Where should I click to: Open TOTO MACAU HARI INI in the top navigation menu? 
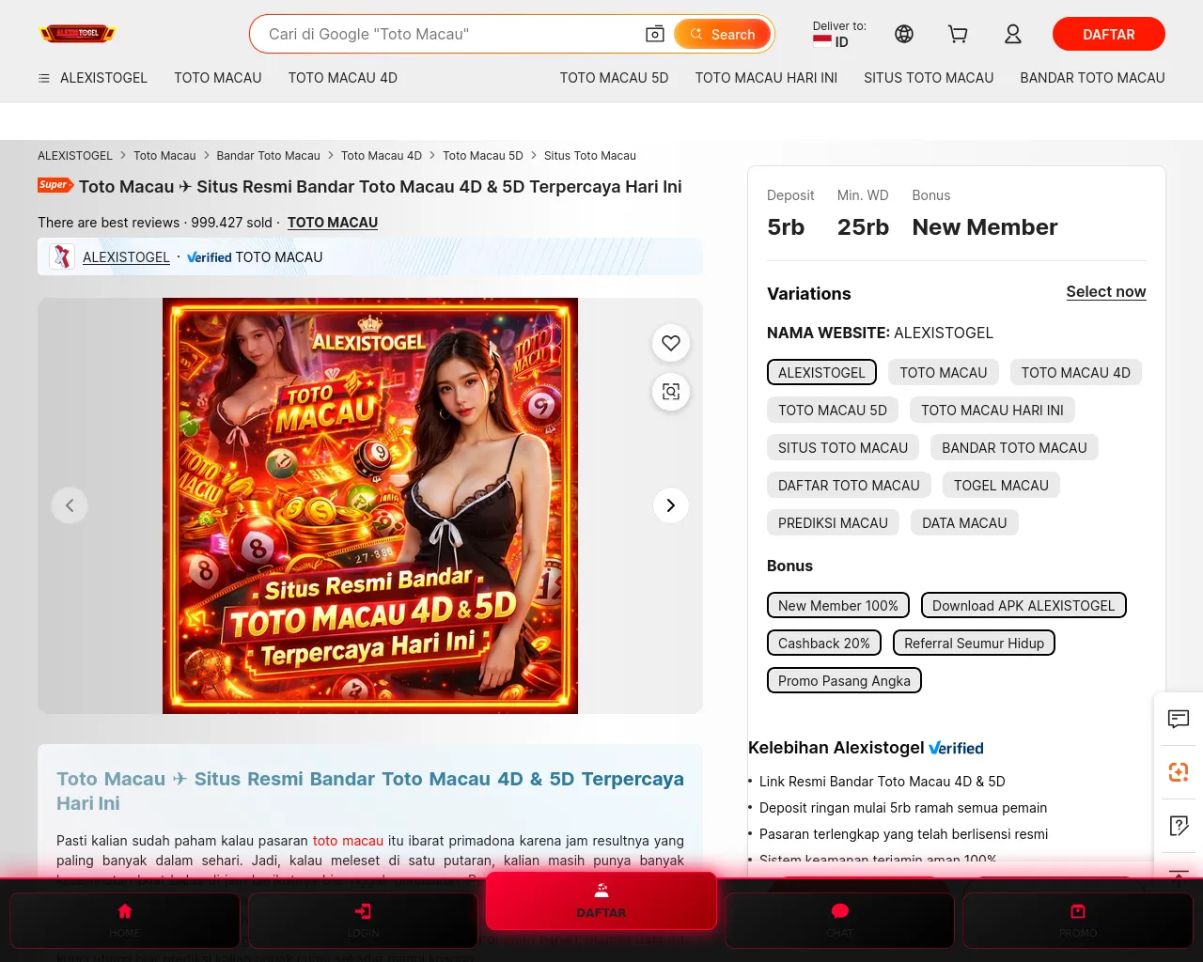[767, 78]
